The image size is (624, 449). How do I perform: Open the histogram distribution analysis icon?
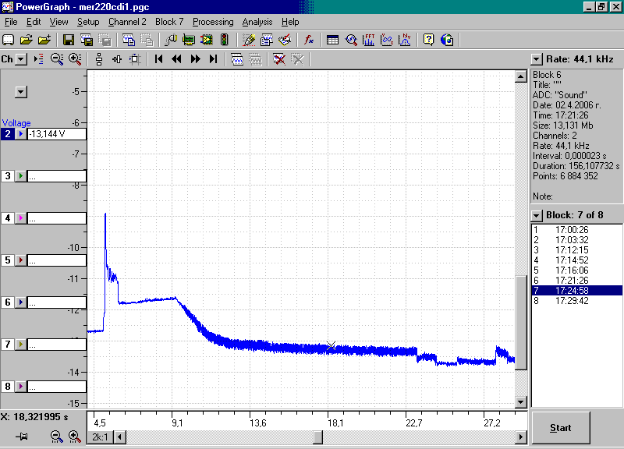pos(405,40)
